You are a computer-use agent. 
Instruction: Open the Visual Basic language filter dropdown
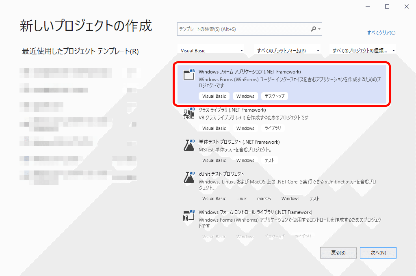tap(211, 50)
